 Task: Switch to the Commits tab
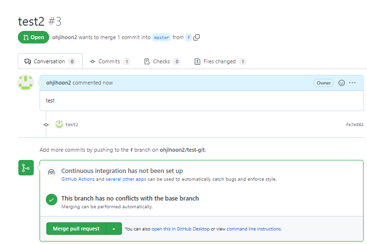tap(110, 61)
